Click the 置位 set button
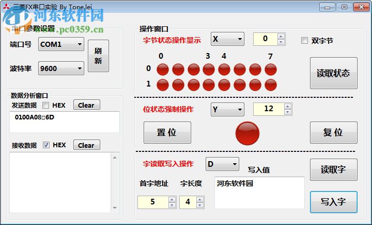This screenshot has width=372, height=225. [x=167, y=132]
